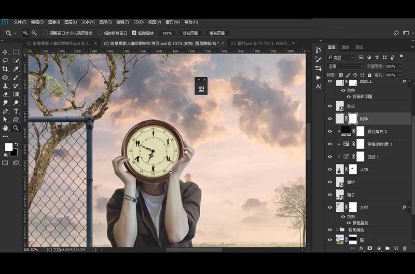Hide the 曲线 1 layer
Image resolution: width=415 pixels, height=274 pixels.
pos(330,157)
